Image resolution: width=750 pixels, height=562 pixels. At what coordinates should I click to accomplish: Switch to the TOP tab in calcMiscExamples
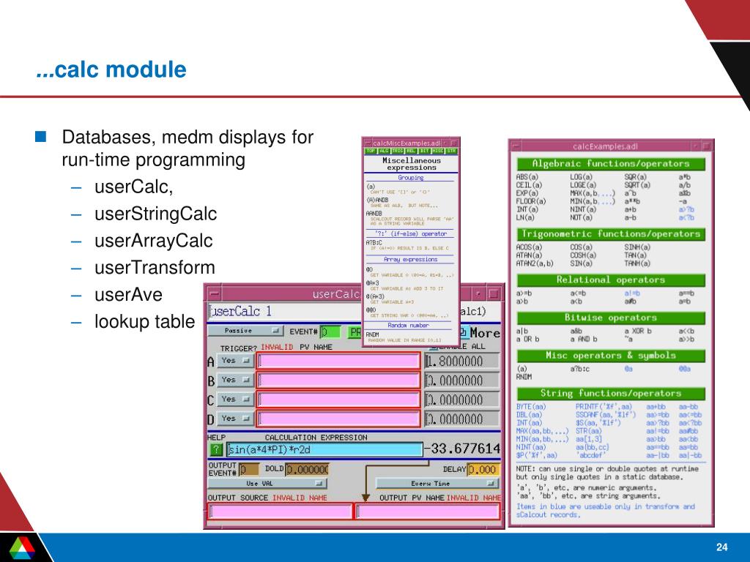click(x=371, y=151)
